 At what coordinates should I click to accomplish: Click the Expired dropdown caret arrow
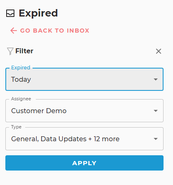pos(156,79)
